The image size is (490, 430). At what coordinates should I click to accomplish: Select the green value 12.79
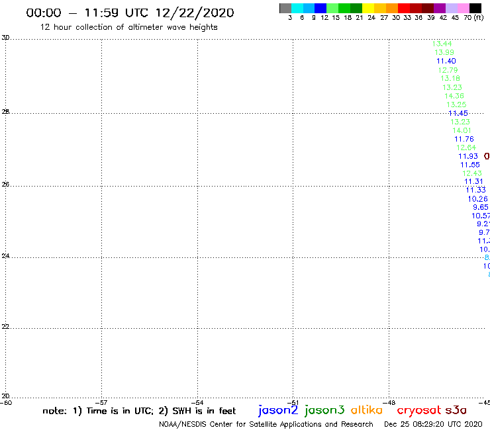pyautogui.click(x=448, y=70)
